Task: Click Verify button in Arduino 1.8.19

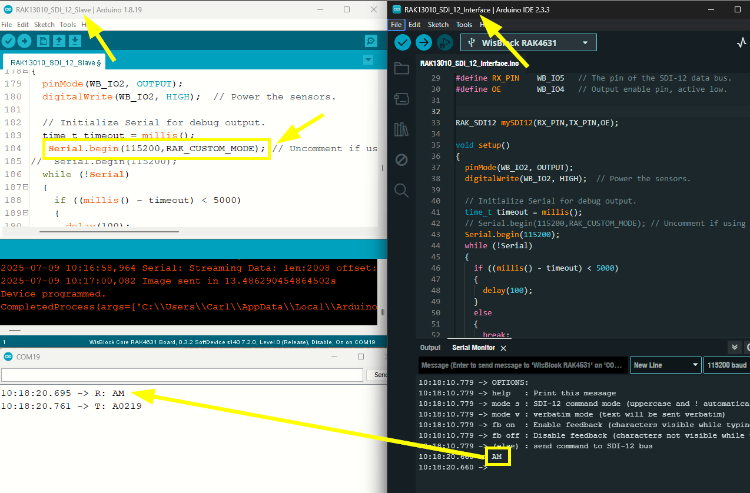Action: [8, 41]
